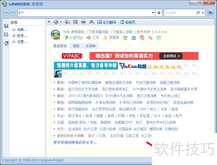Switch to 最新更新 tab
The height and width of the screenshot is (165, 217).
coord(60,46)
